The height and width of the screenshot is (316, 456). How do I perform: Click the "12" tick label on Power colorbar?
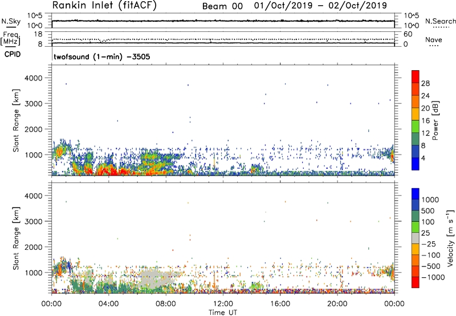[x=425, y=133]
